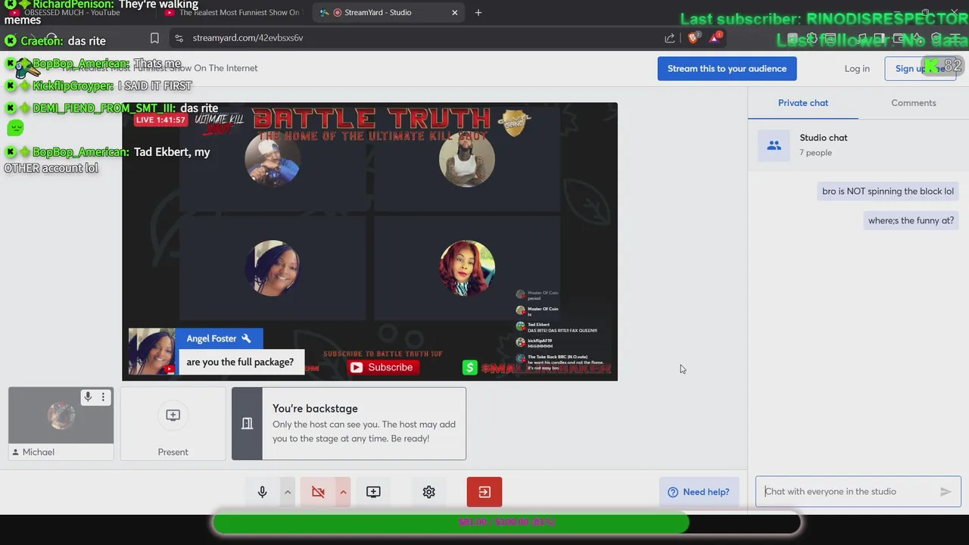The image size is (969, 545).
Task: Click 'bro is NOT spinning the block lol' message
Action: tap(888, 191)
